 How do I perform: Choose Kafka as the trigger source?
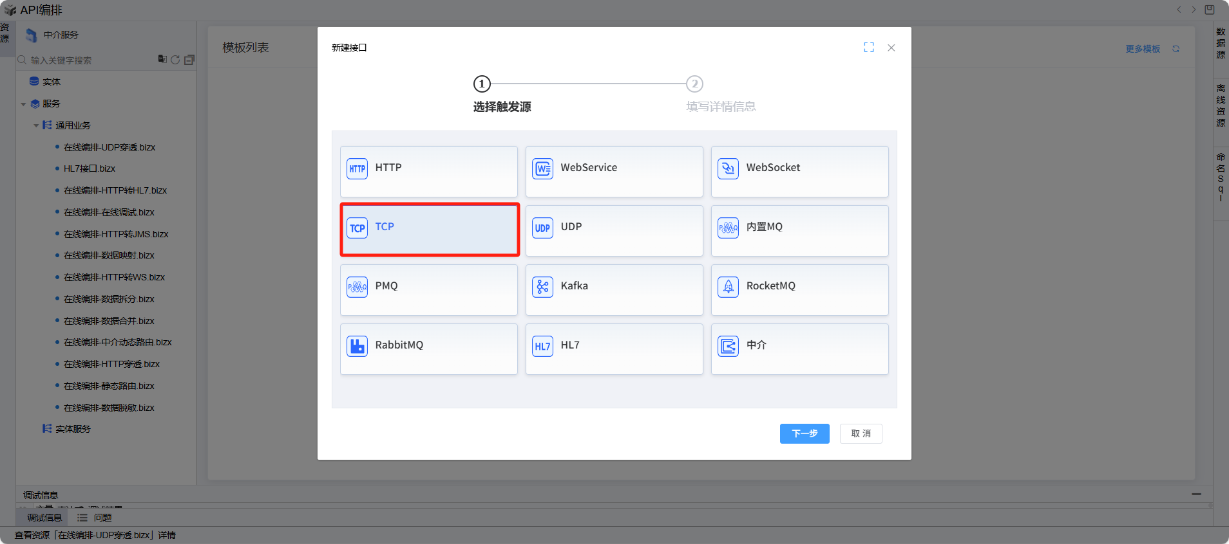click(x=614, y=289)
